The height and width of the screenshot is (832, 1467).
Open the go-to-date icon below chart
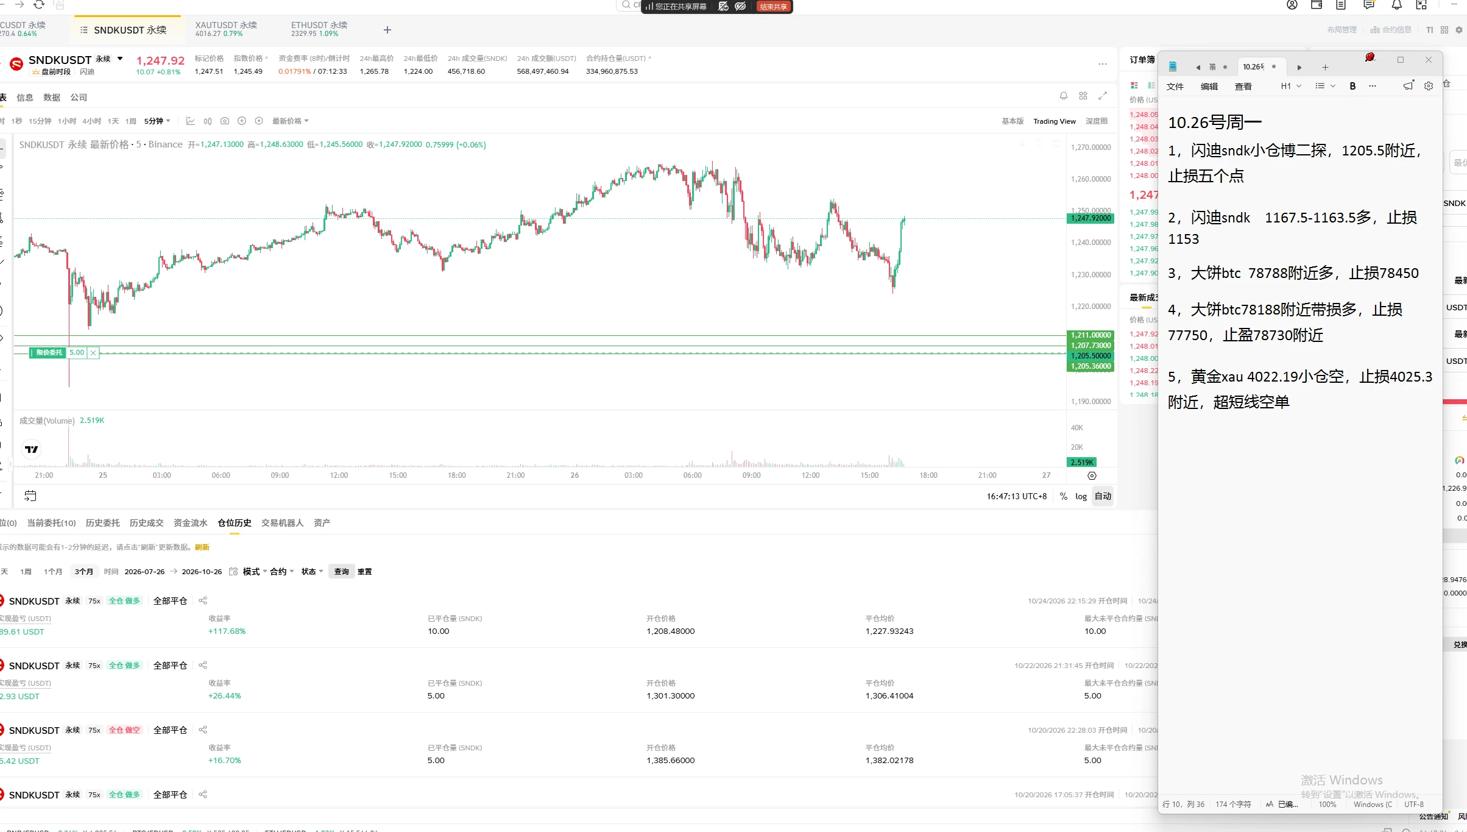click(30, 496)
